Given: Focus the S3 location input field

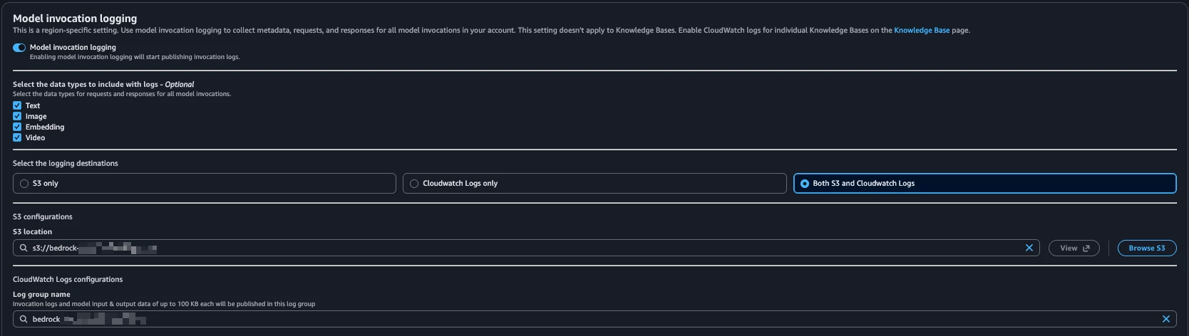Looking at the screenshot, I should [x=526, y=248].
